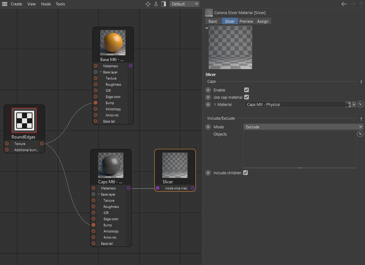The width and height of the screenshot is (365, 265).
Task: Switch to the Preview tab
Action: tap(246, 21)
